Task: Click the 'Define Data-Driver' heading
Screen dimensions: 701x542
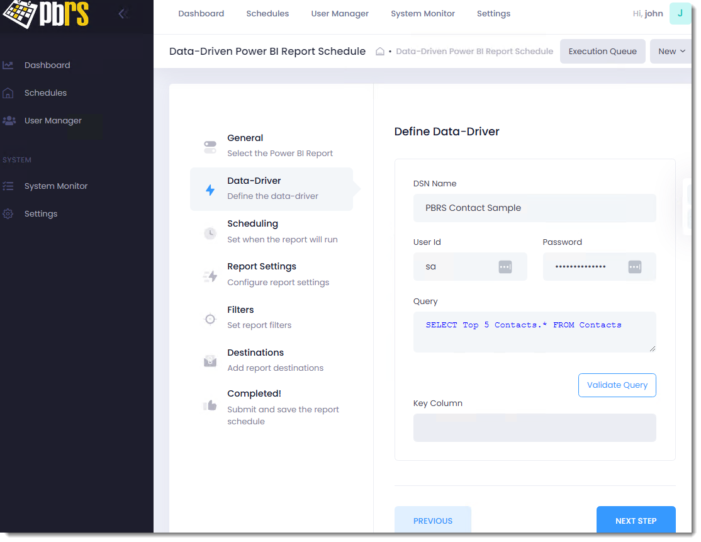Action: tap(447, 132)
